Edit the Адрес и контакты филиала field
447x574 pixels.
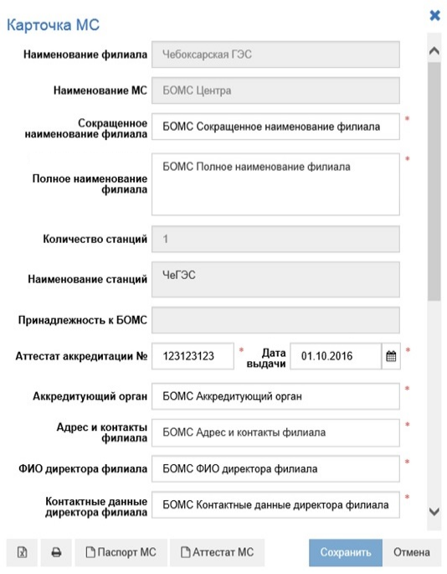[x=275, y=432]
